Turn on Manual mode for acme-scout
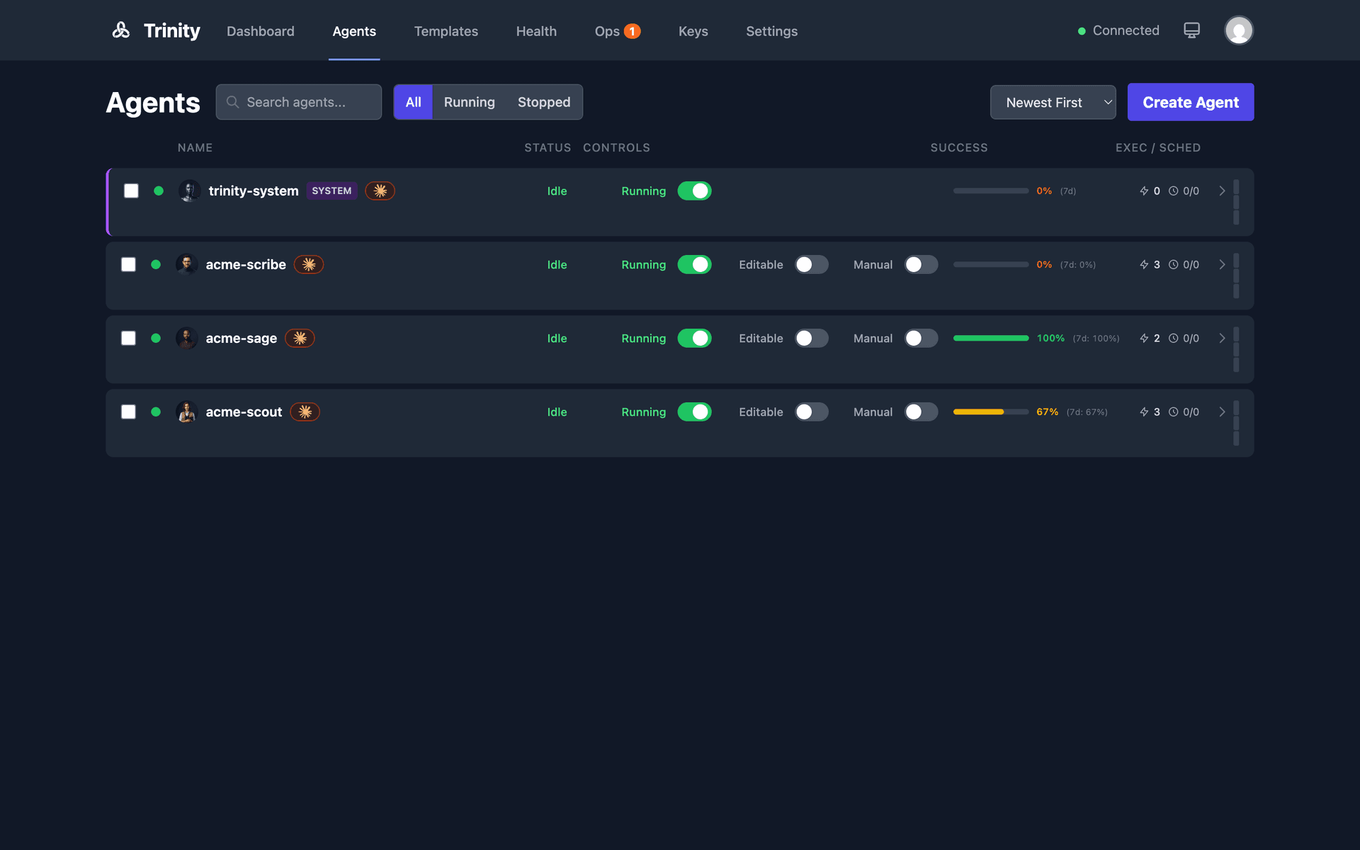The width and height of the screenshot is (1360, 850). (x=921, y=412)
